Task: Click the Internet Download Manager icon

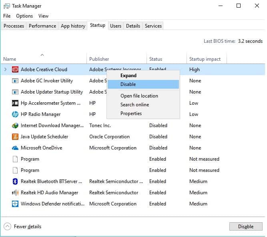Action: click(x=15, y=125)
